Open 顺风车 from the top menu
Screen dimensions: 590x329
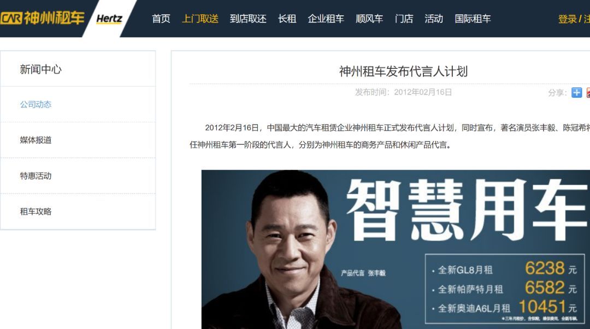[x=369, y=19]
